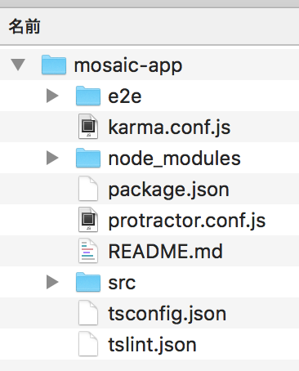Click the tsconfig.json file icon

[88, 313]
